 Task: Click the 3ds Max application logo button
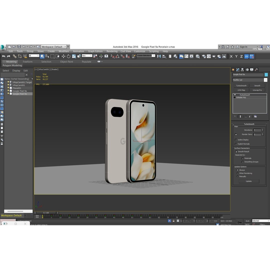(3, 47)
